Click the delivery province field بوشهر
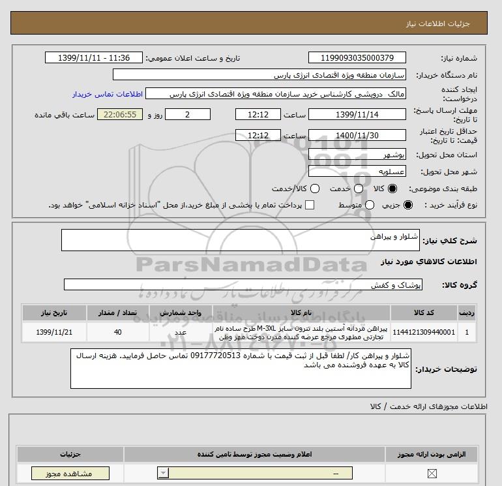This screenshot has width=502, height=486. click(x=357, y=155)
